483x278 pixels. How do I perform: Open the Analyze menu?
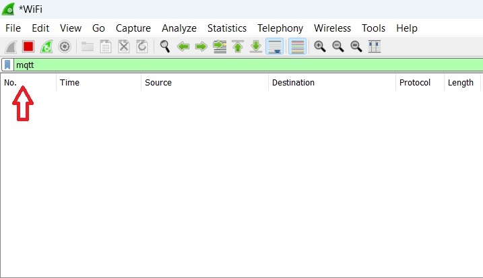(x=179, y=28)
